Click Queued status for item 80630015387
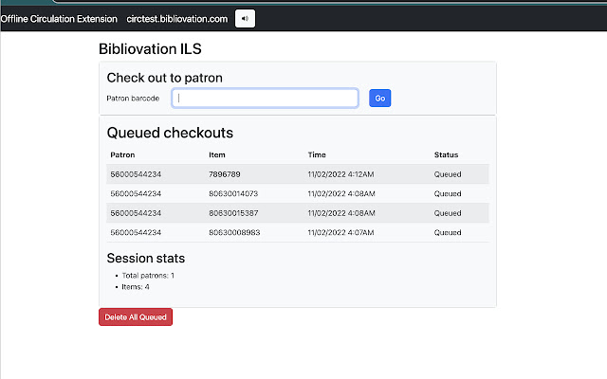This screenshot has width=607, height=379. pos(448,213)
